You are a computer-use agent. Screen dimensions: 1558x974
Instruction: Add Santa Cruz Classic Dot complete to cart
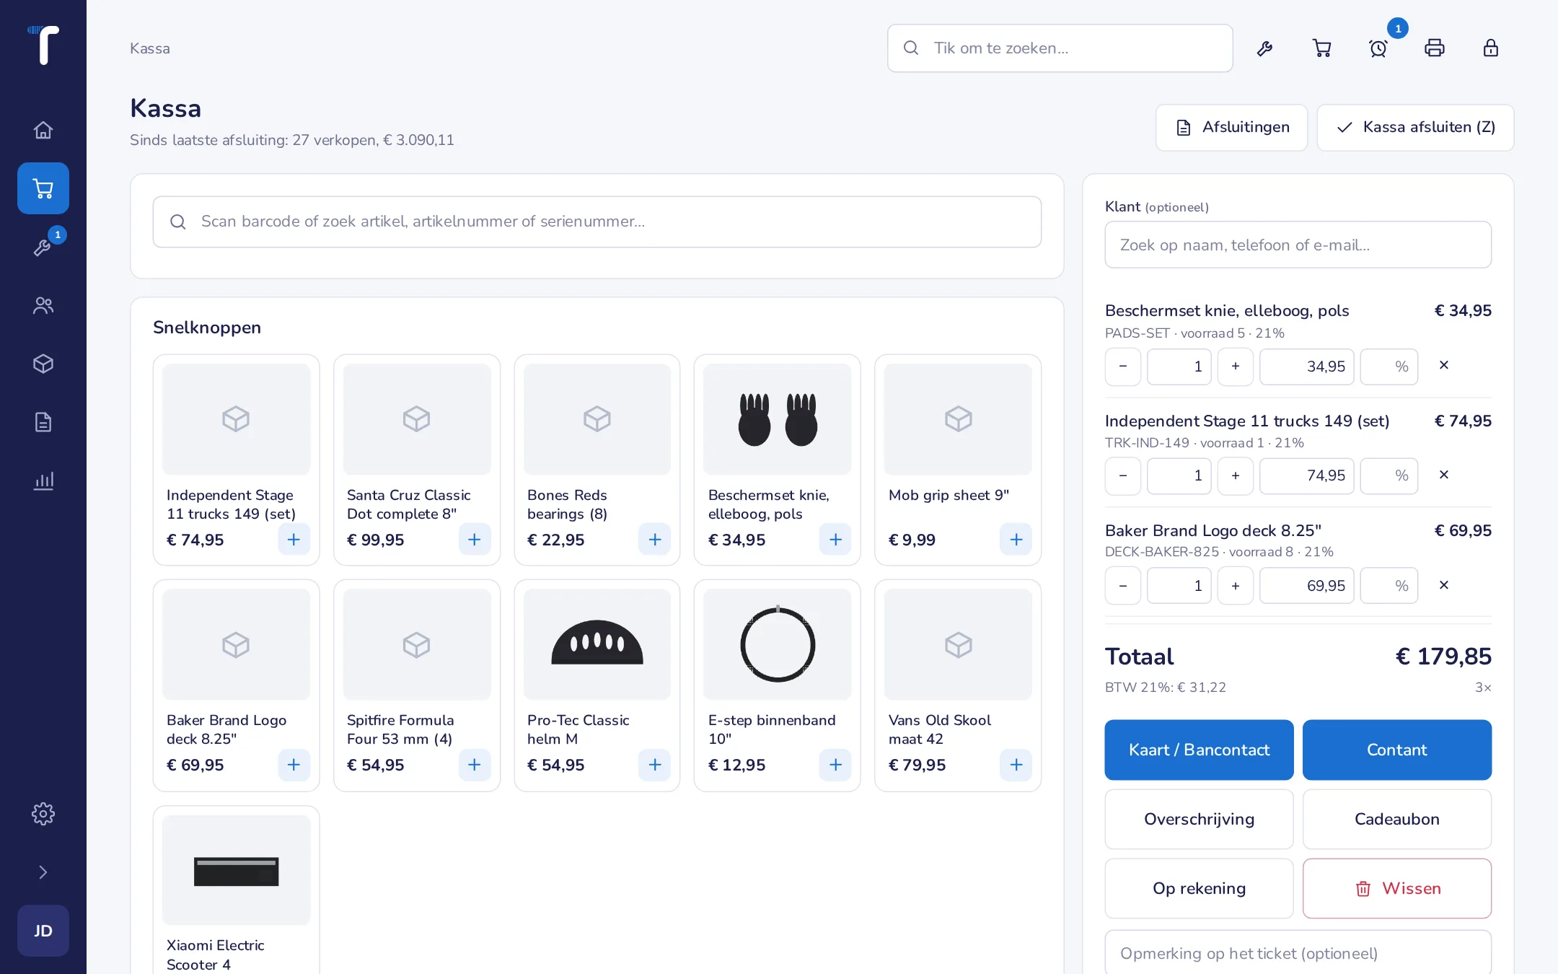[474, 540]
